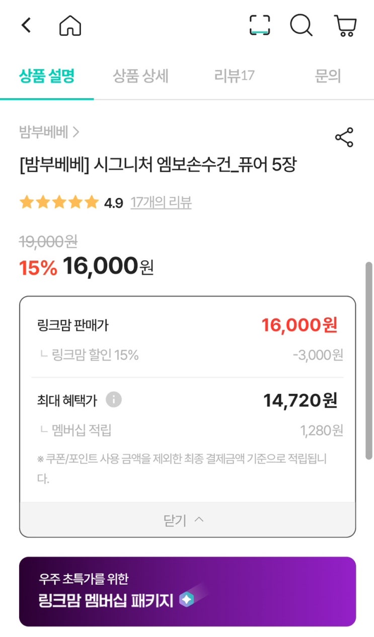Switch to the 문의 tab
Screen dimensions: 374x637
pyautogui.click(x=328, y=76)
